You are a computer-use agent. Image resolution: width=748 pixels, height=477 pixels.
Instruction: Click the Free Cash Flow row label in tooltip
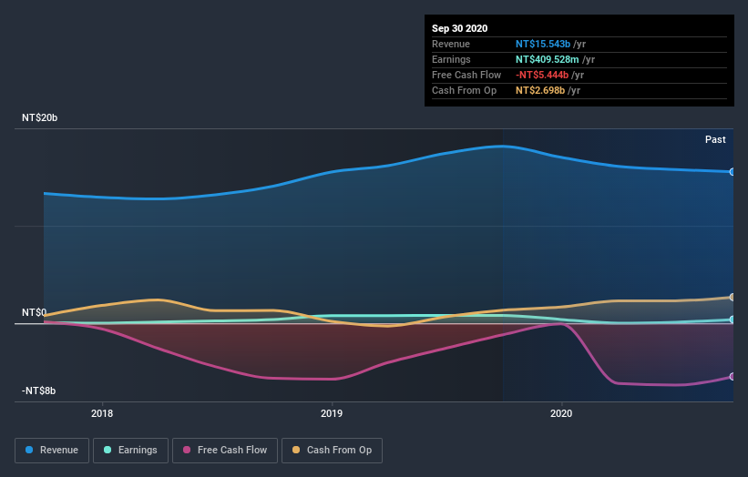point(466,75)
